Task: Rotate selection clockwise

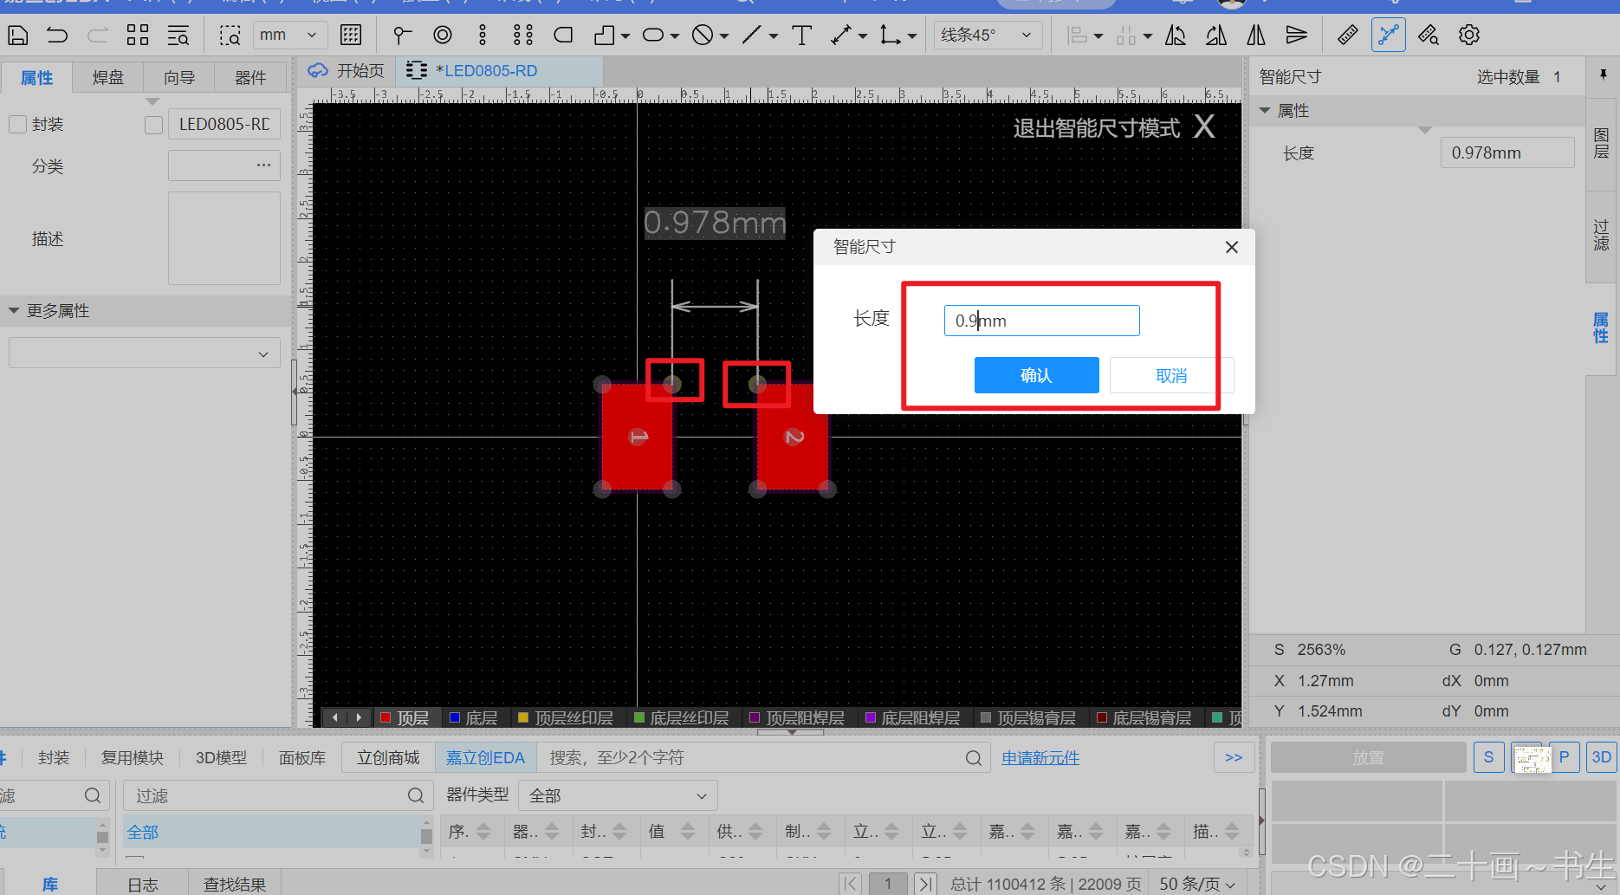Action: coord(1216,36)
